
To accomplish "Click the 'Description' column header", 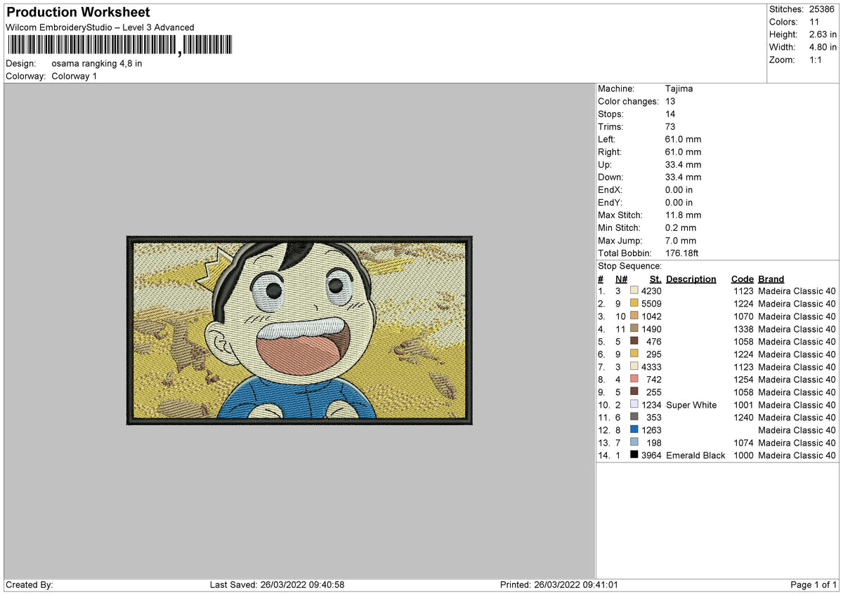I will coord(691,279).
